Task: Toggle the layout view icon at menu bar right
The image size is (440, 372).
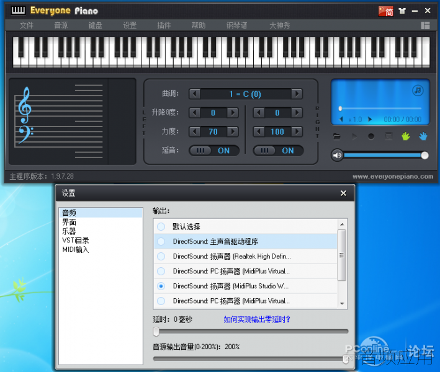Action: click(x=425, y=25)
